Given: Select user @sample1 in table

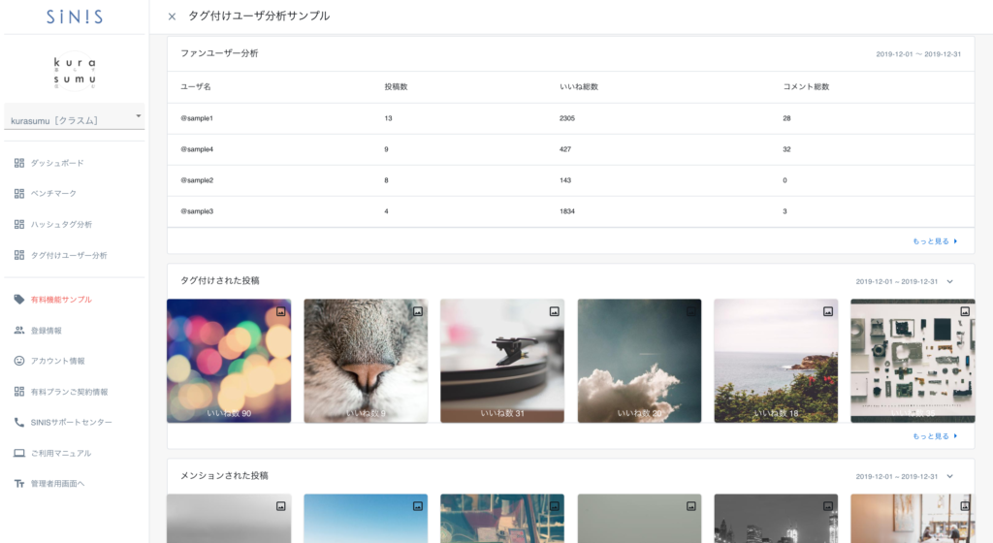Looking at the screenshot, I should click(197, 118).
